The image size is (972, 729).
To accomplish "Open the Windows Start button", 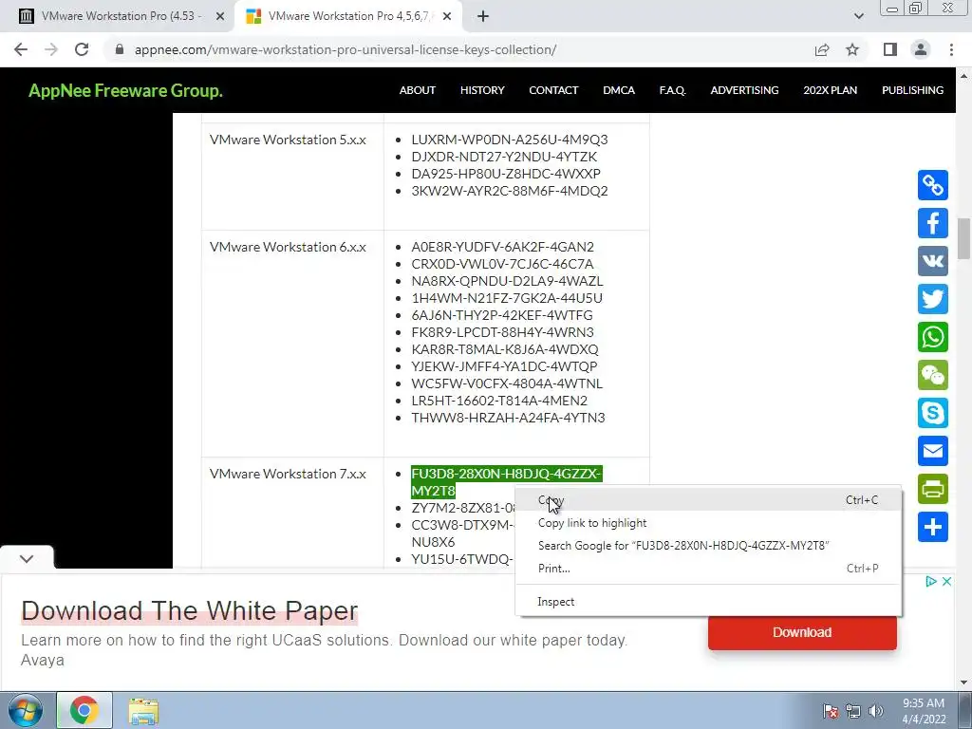I will point(25,710).
